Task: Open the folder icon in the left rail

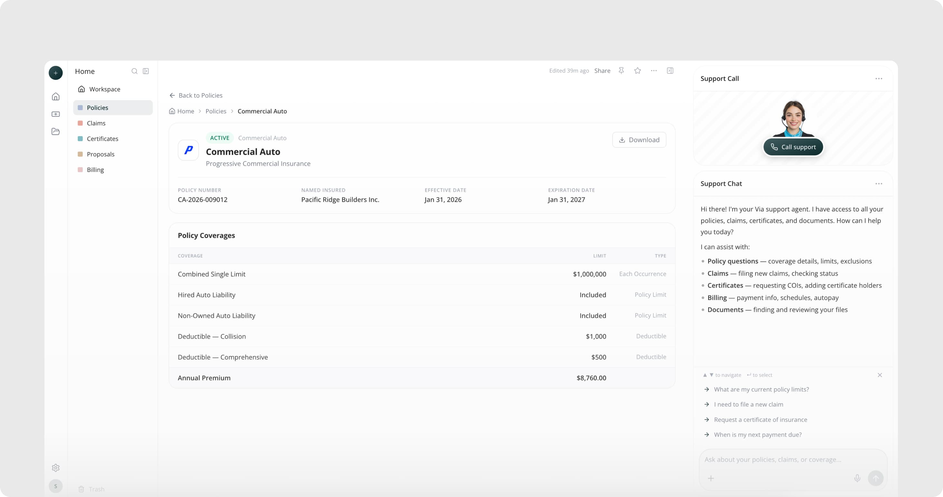Action: click(56, 131)
